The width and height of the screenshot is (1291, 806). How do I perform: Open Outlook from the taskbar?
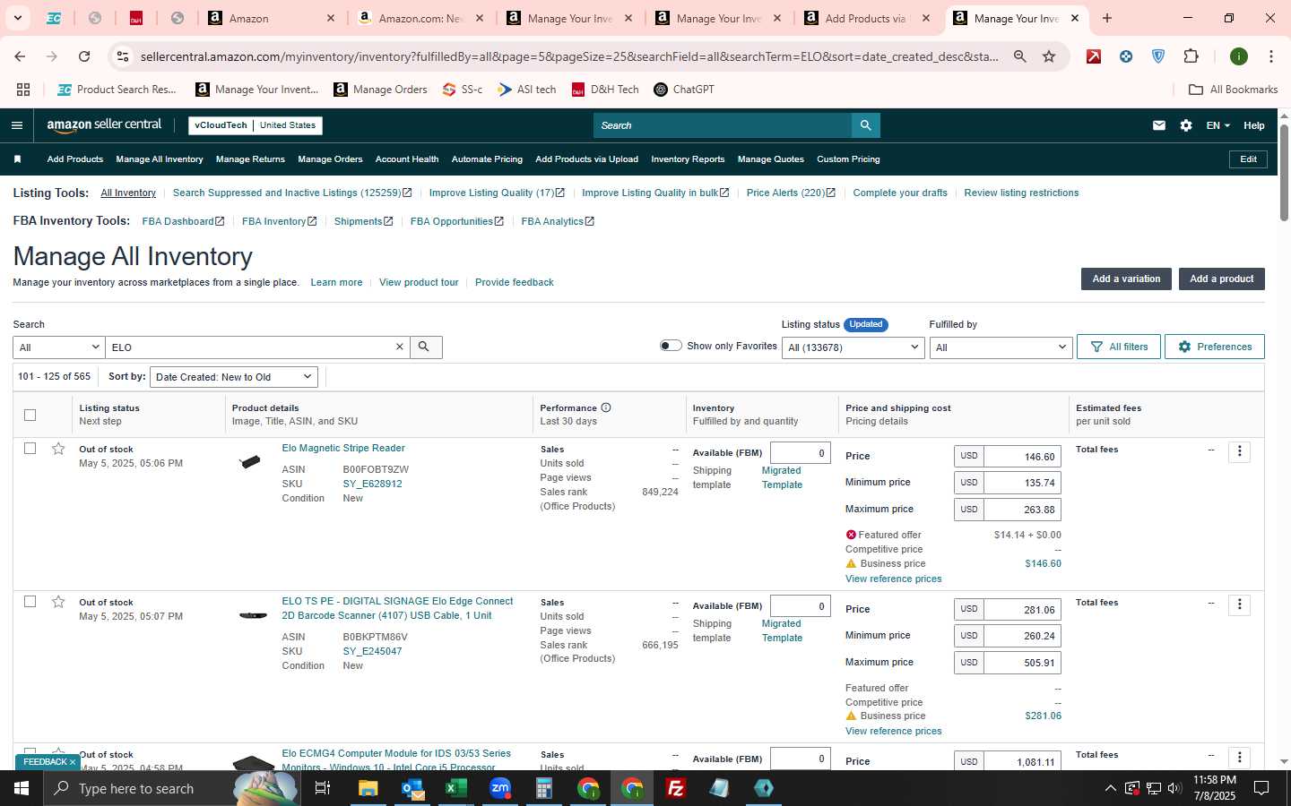coord(412,788)
